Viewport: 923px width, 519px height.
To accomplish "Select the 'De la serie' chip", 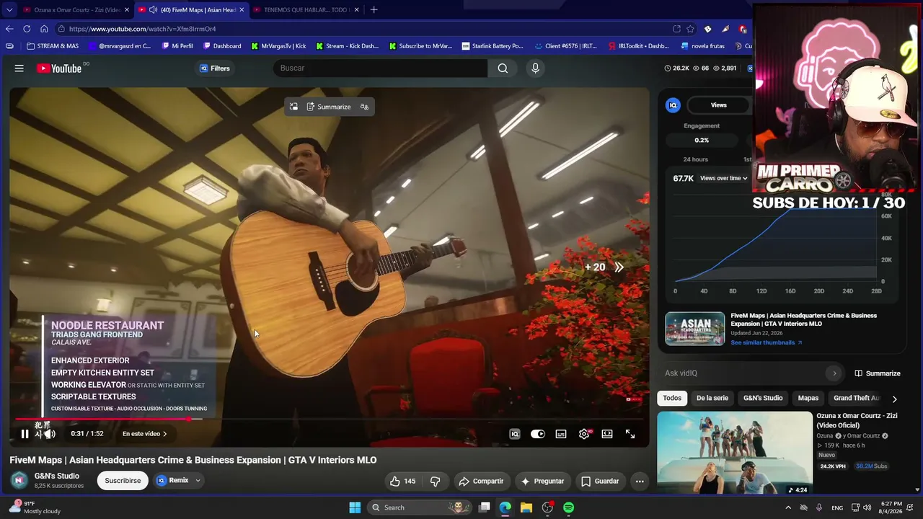I will click(x=712, y=398).
